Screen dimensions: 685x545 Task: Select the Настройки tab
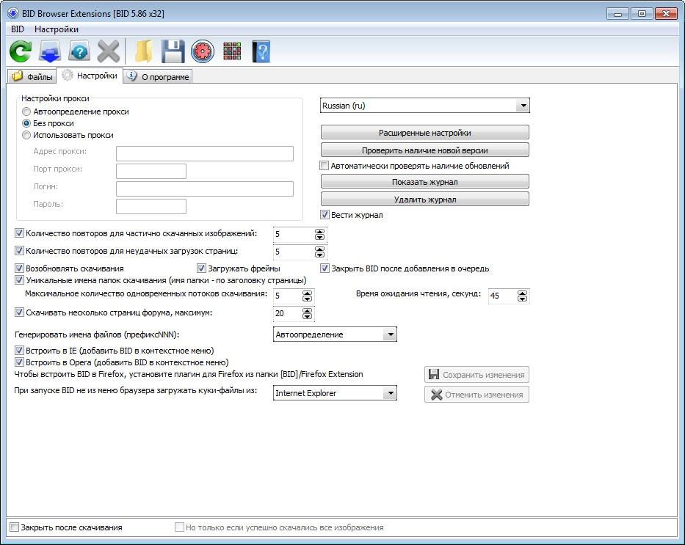(x=90, y=76)
